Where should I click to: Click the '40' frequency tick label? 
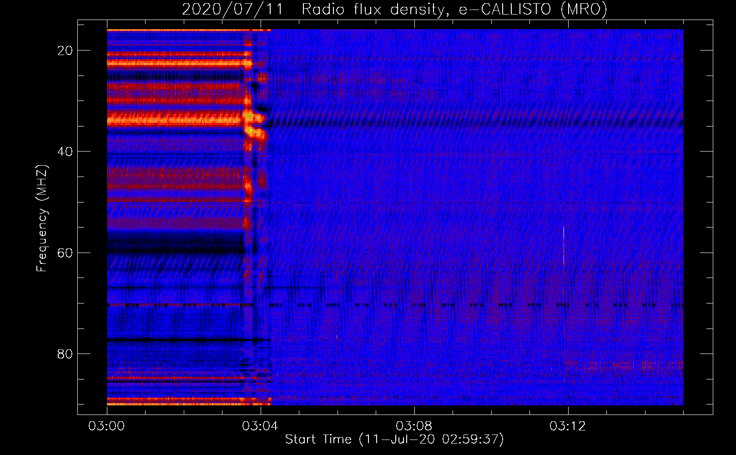click(x=65, y=152)
